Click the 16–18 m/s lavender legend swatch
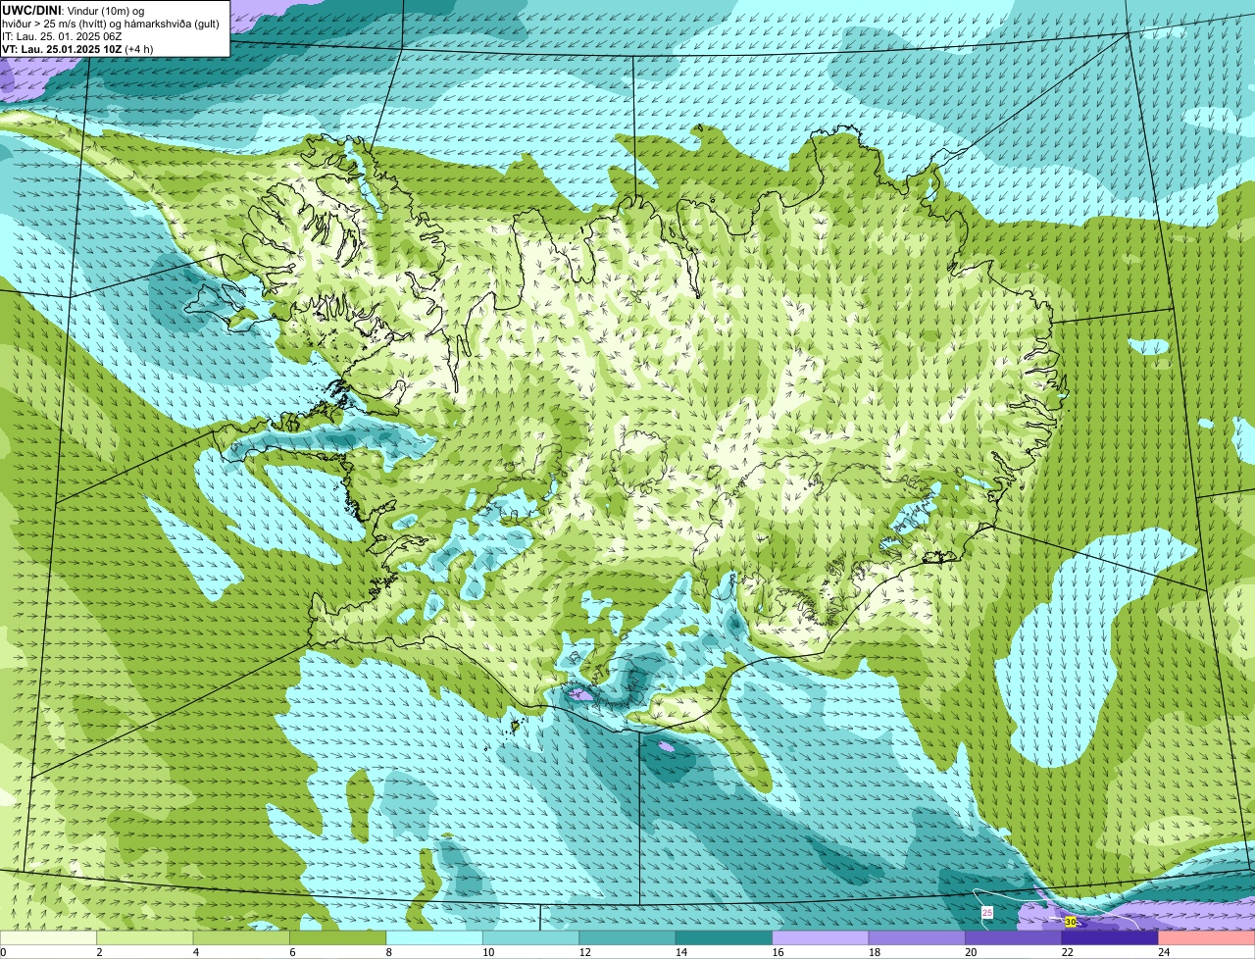 click(x=821, y=938)
